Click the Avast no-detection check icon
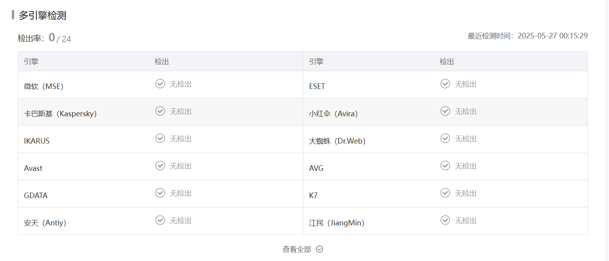Viewport: 609px width, 261px height. 160,166
